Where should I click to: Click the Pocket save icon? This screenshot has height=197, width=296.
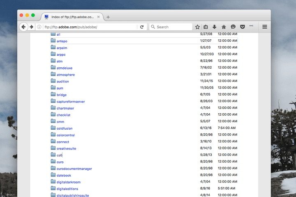[242, 27]
